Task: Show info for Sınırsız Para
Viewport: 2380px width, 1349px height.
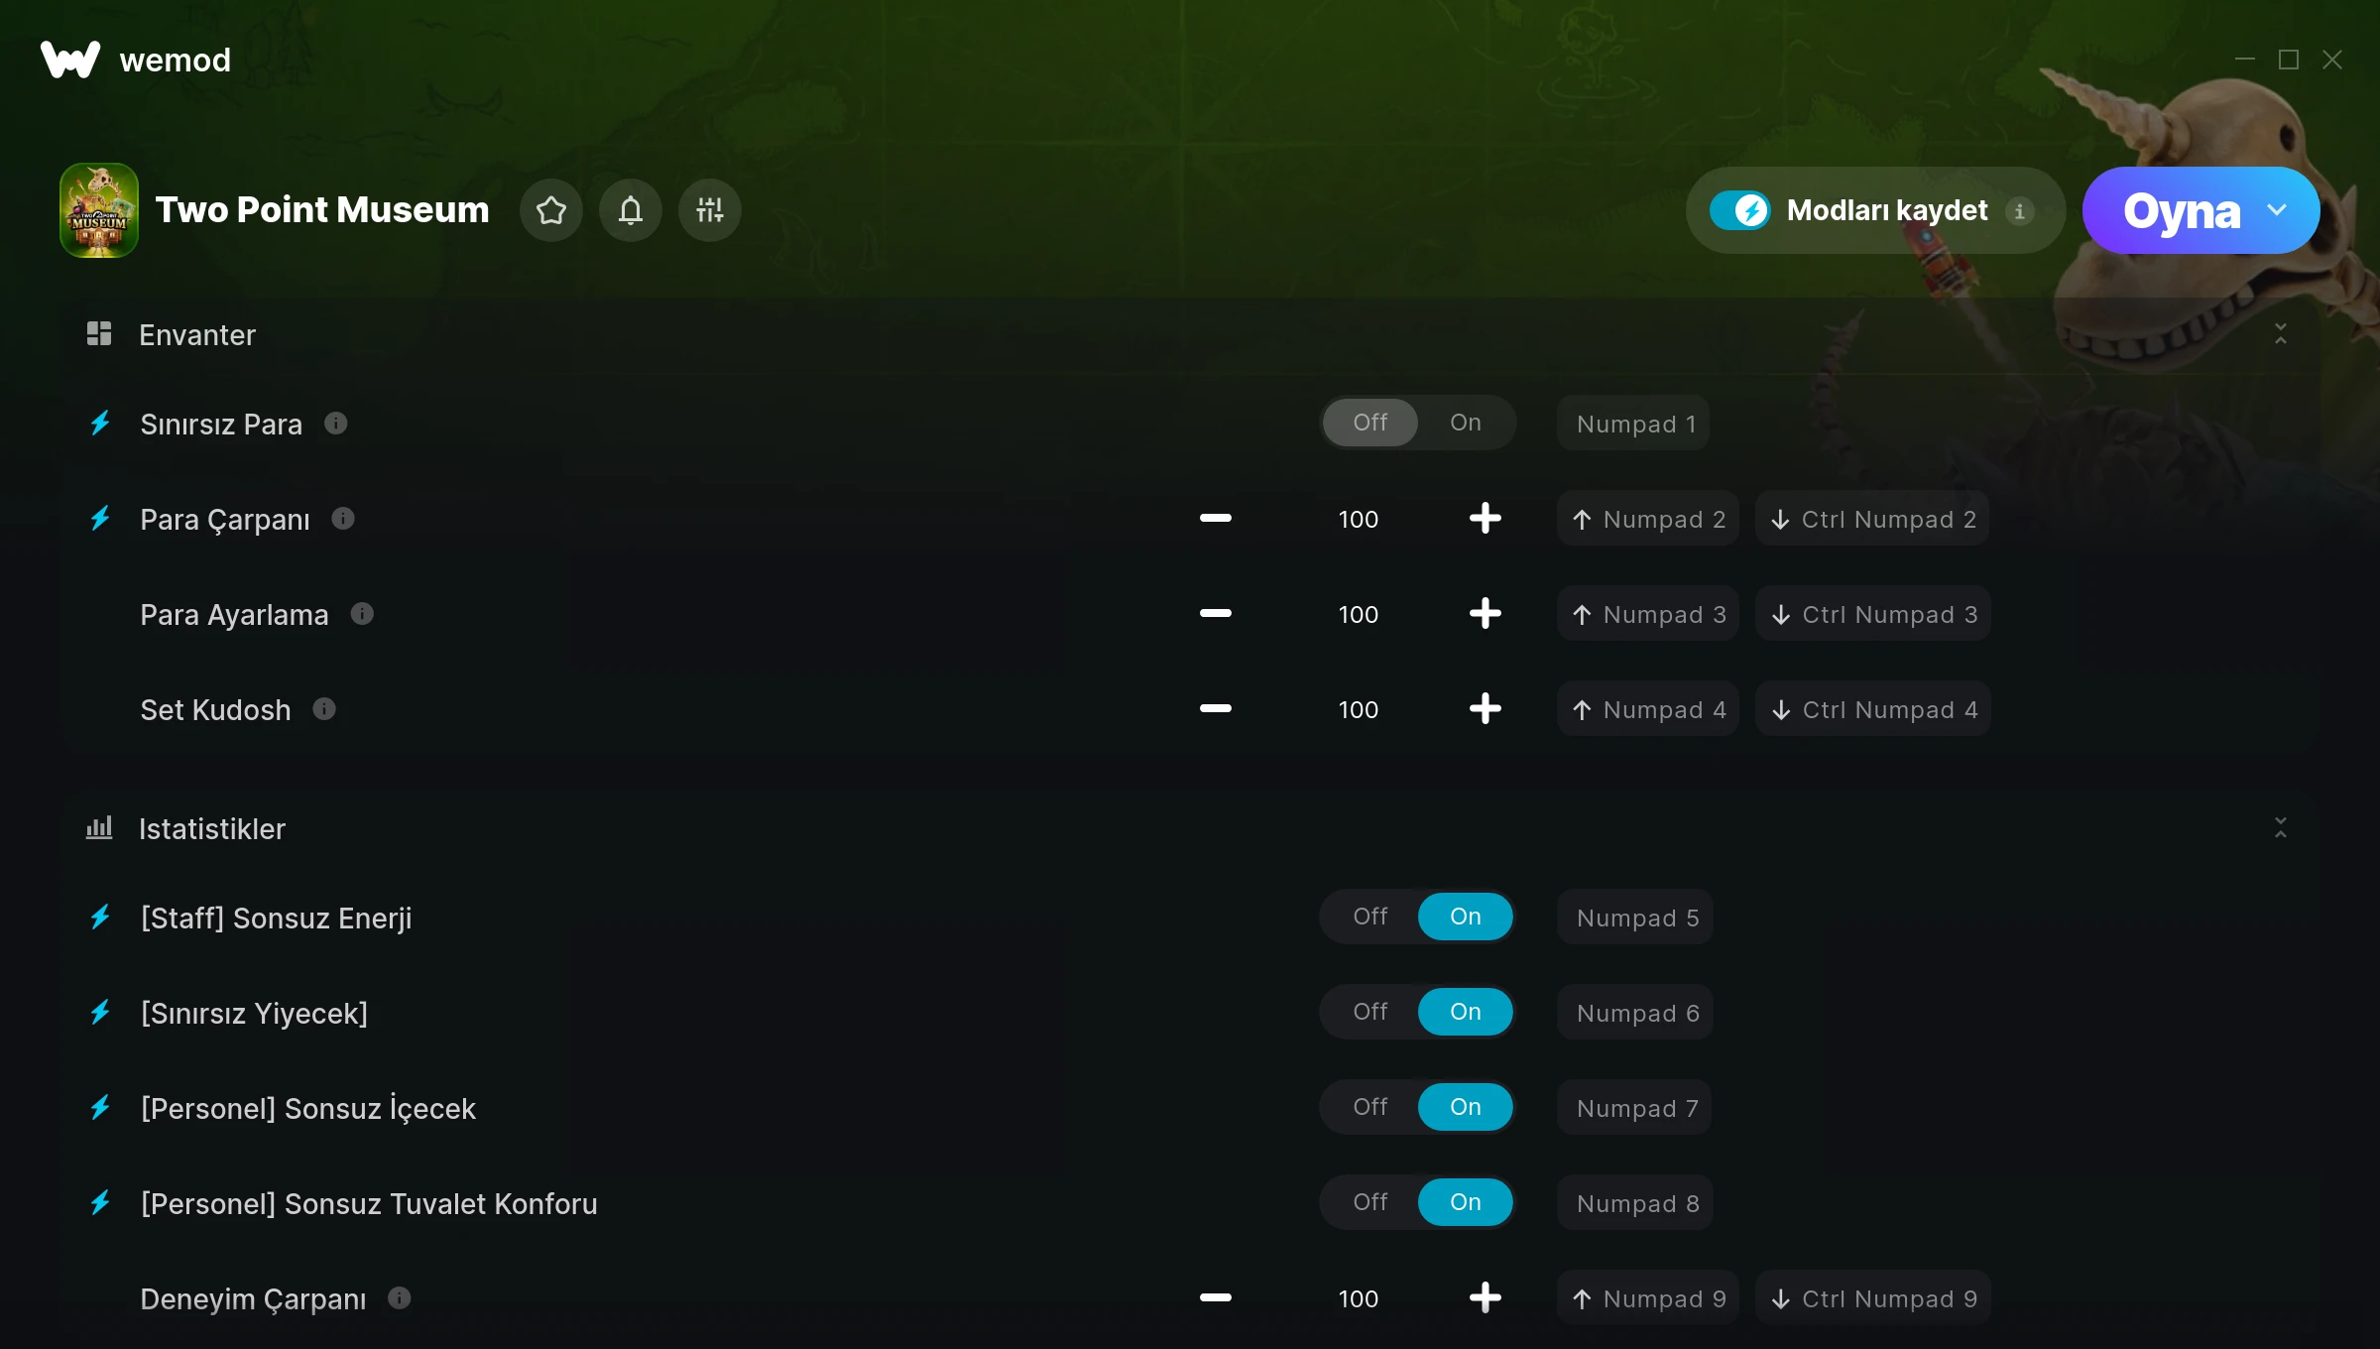Action: click(x=336, y=424)
